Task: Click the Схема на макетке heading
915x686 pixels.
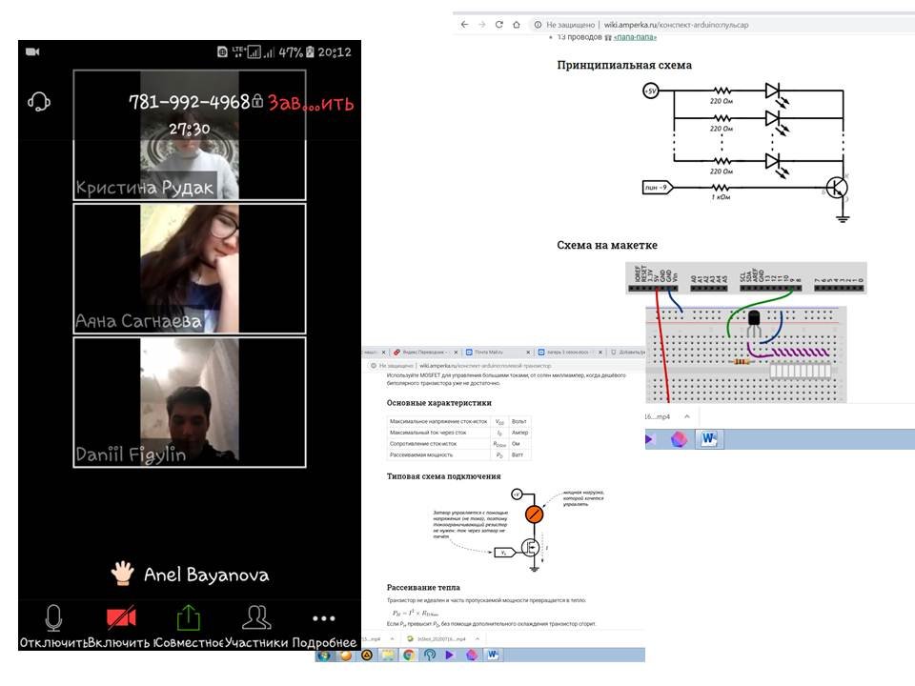Action: tap(607, 245)
